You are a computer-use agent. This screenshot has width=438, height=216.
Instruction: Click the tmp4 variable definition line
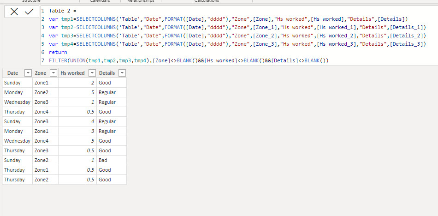click(x=237, y=44)
